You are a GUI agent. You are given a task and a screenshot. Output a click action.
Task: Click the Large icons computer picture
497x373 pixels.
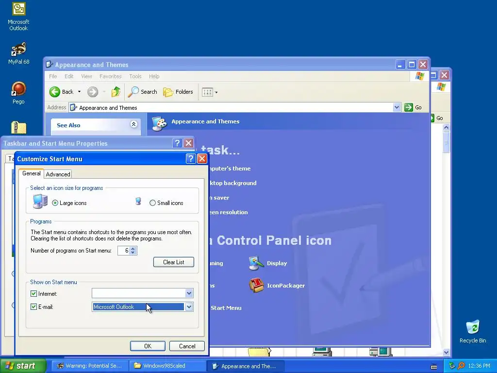(x=40, y=202)
